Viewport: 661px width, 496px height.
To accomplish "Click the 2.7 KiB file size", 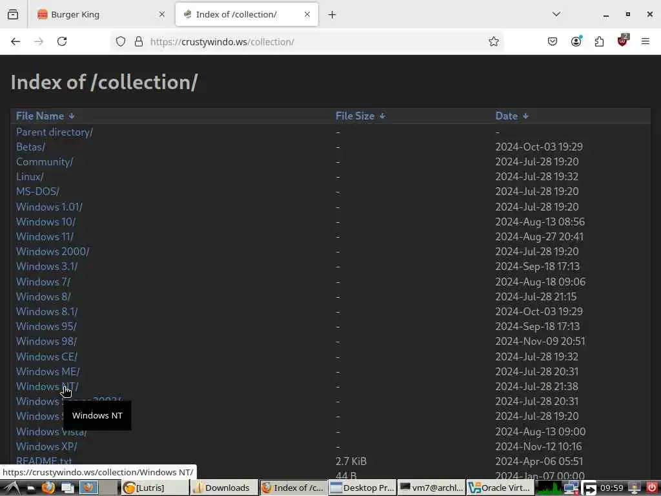I will [x=351, y=461].
